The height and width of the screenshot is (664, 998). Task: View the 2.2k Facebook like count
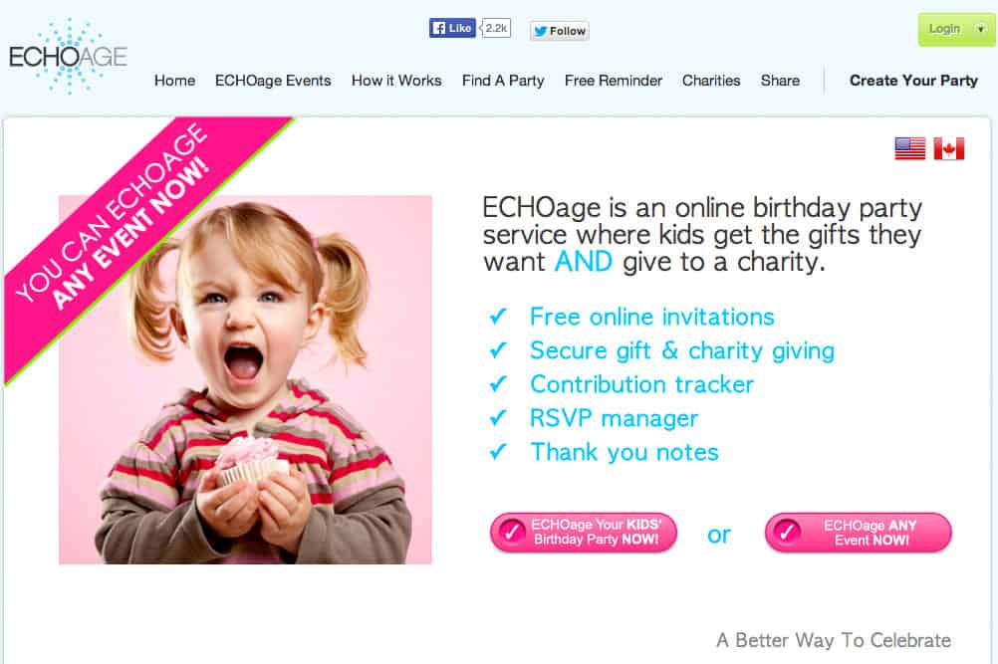496,28
